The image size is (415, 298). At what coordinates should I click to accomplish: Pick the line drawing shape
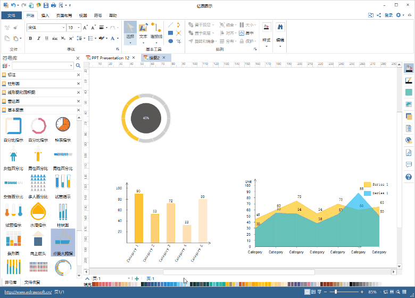170,25
